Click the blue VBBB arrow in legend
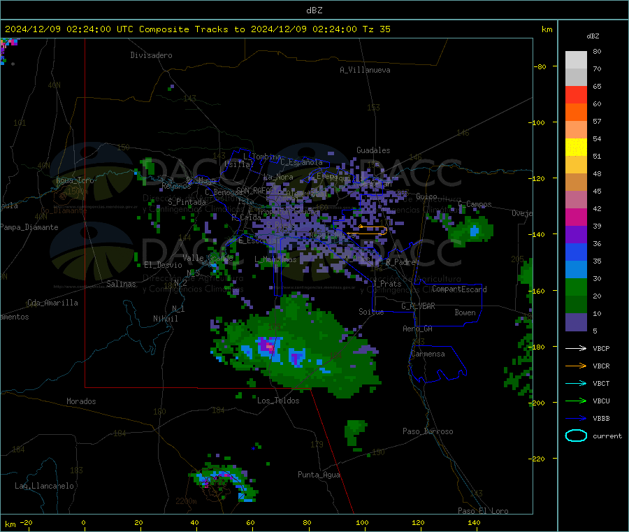 (576, 419)
